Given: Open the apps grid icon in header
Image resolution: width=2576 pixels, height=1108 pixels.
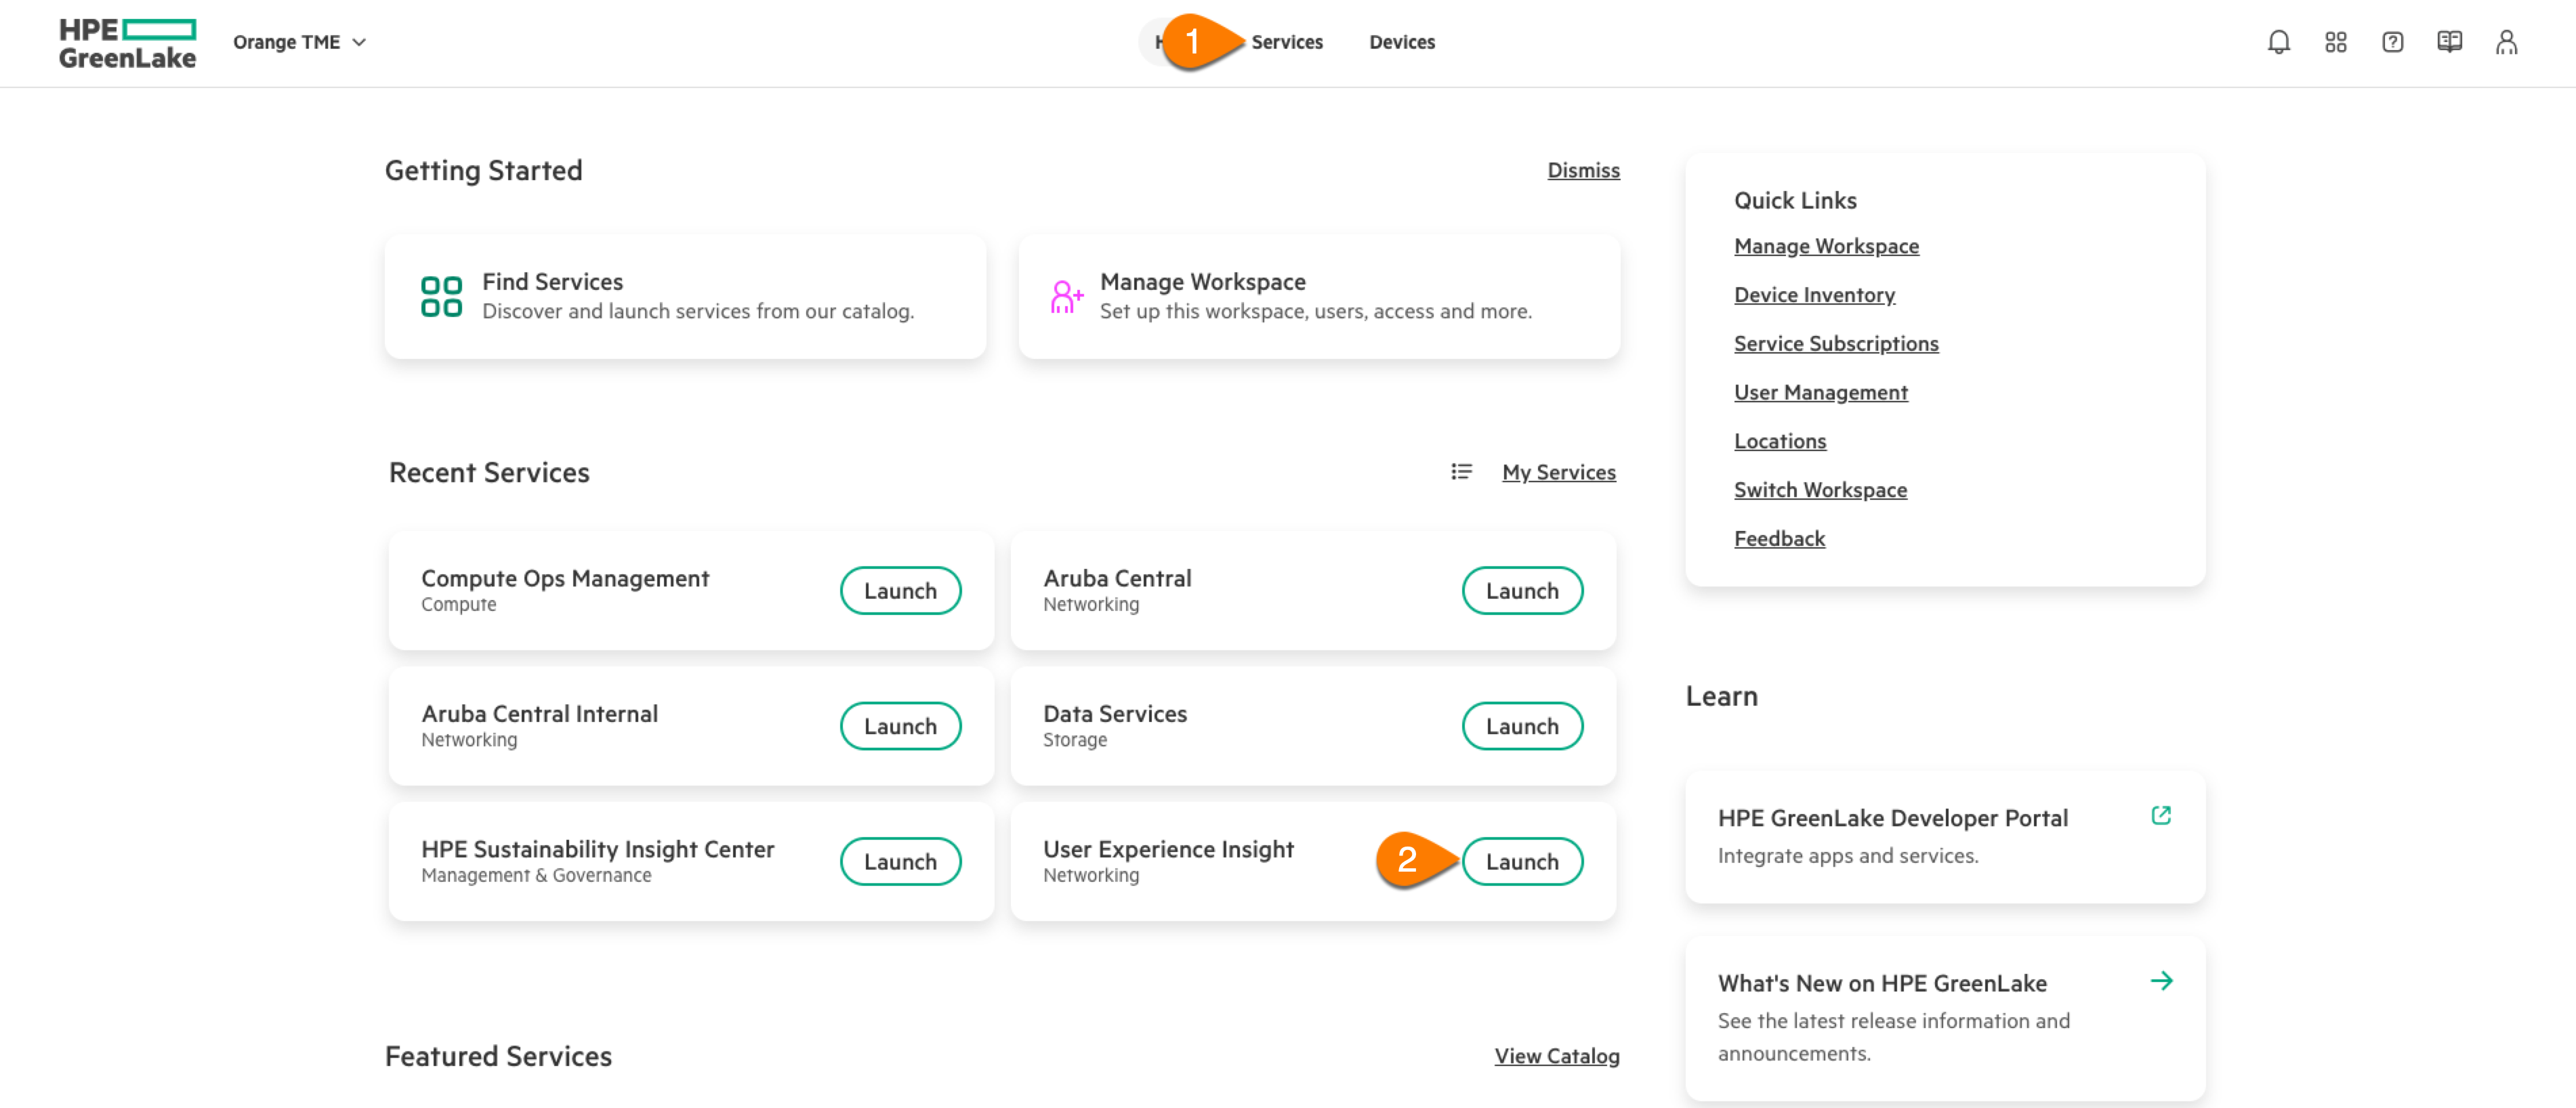Looking at the screenshot, I should pyautogui.click(x=2335, y=42).
